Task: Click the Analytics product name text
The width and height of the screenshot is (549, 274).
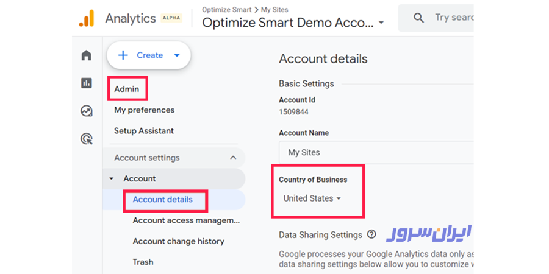Action: (x=131, y=18)
